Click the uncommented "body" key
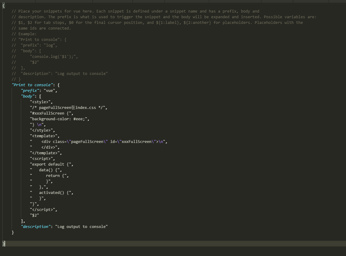346x256 pixels. pyautogui.click(x=28, y=96)
